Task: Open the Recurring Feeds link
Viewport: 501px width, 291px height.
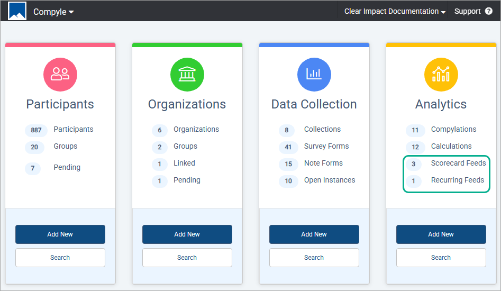Action: coord(457,180)
